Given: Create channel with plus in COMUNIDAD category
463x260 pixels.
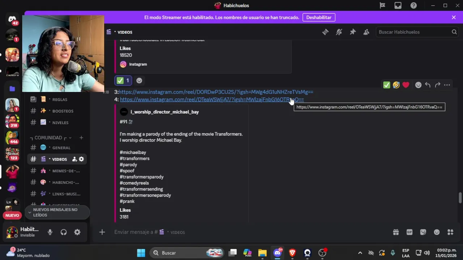Looking at the screenshot, I should tap(81, 138).
